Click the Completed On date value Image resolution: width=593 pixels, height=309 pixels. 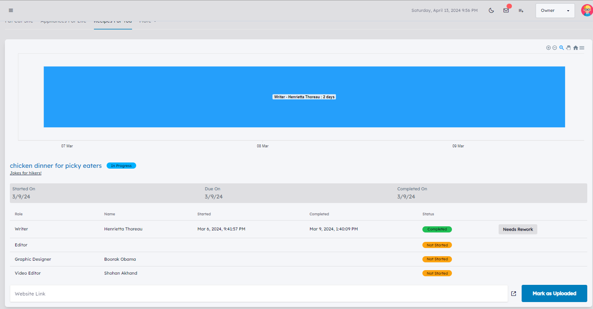click(406, 196)
